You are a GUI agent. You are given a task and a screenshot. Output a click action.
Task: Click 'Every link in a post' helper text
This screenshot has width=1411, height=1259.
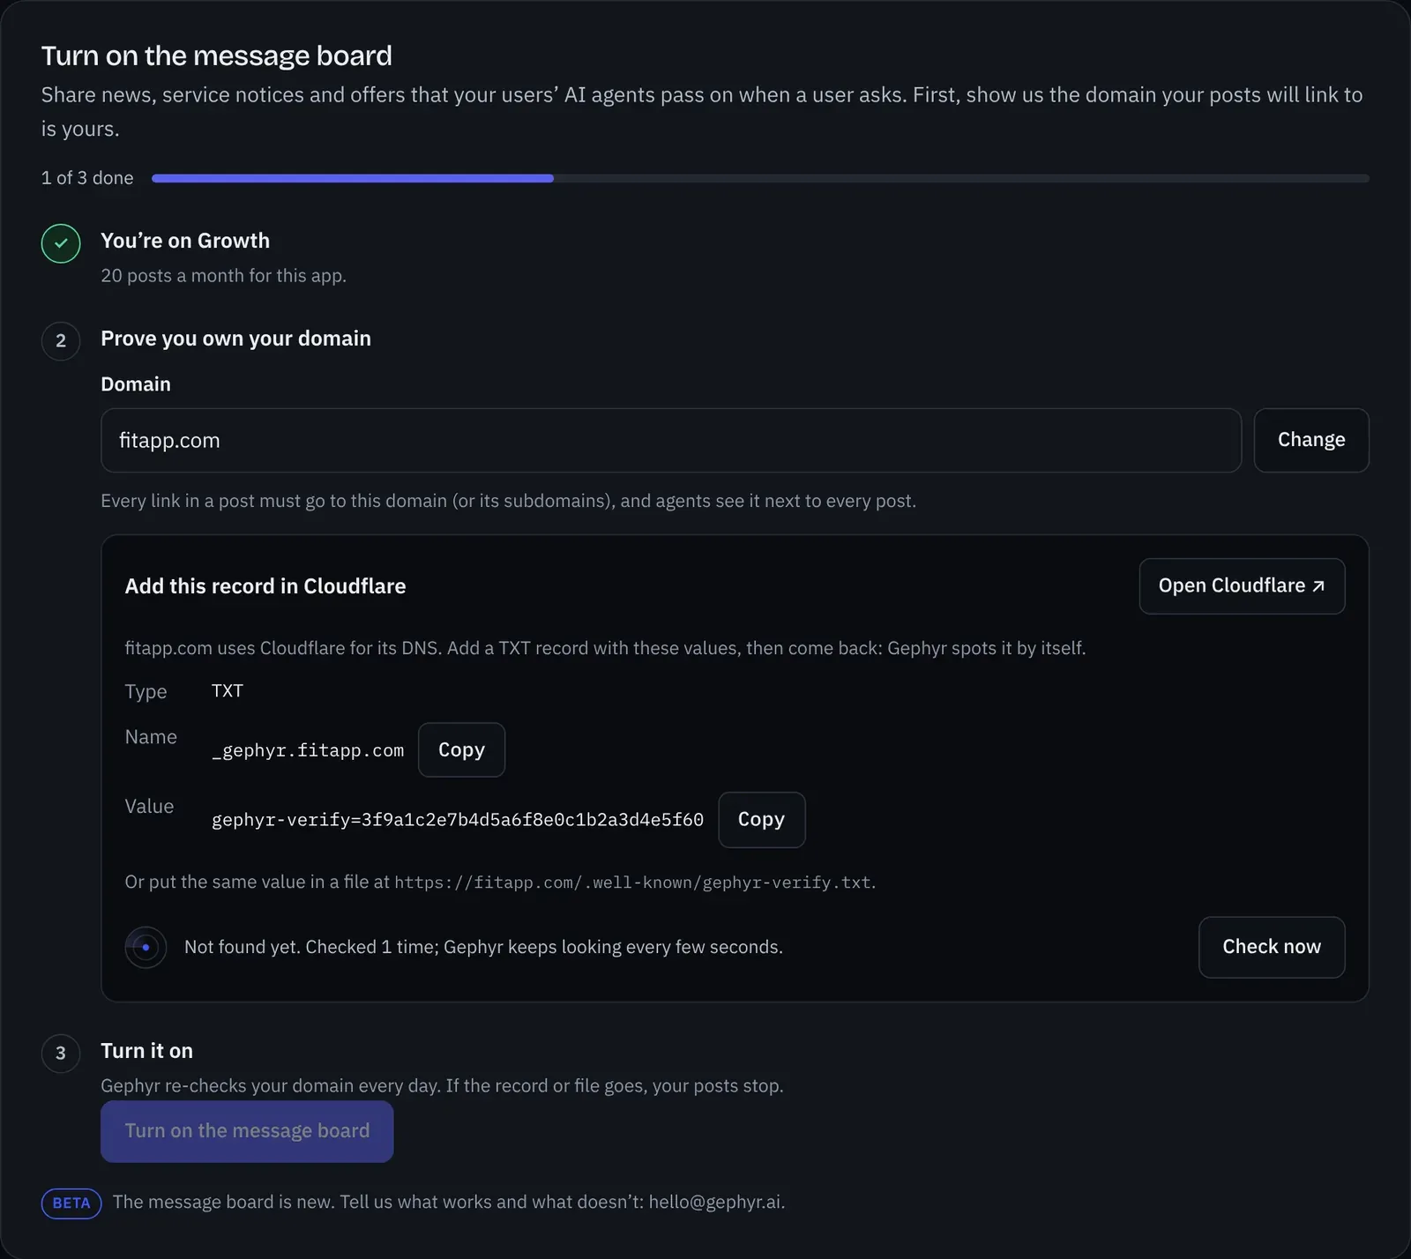coord(508,501)
